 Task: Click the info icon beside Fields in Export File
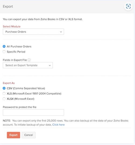tap(29, 60)
